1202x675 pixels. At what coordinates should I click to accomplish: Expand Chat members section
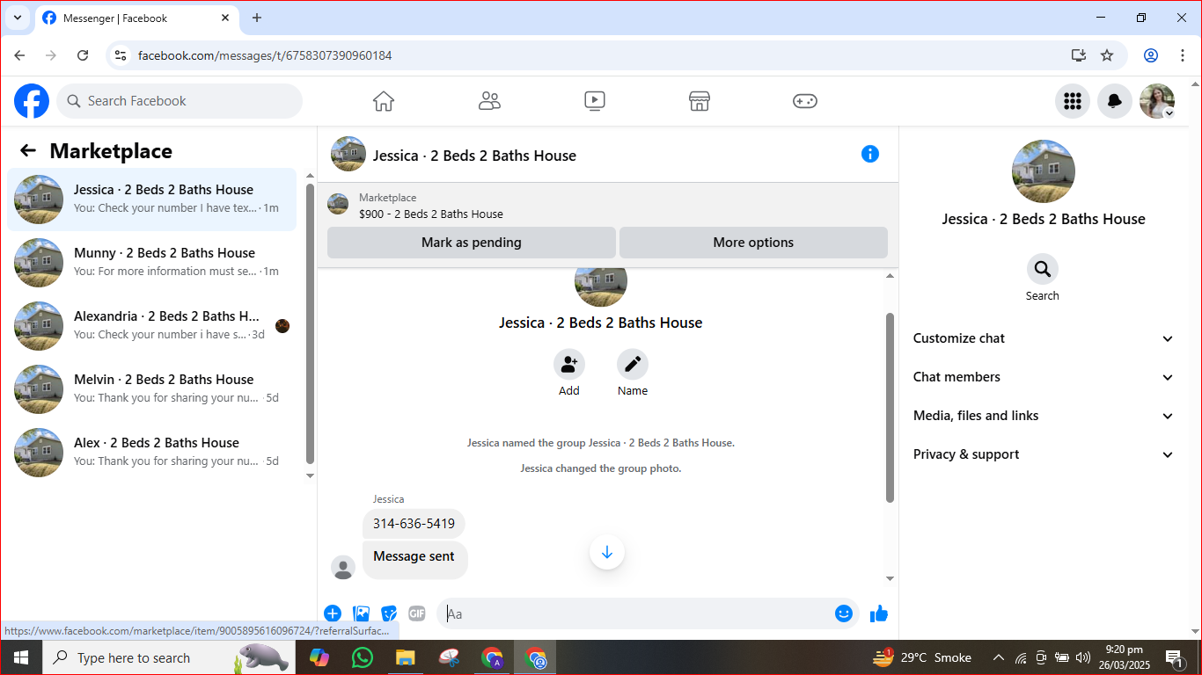coord(1044,377)
